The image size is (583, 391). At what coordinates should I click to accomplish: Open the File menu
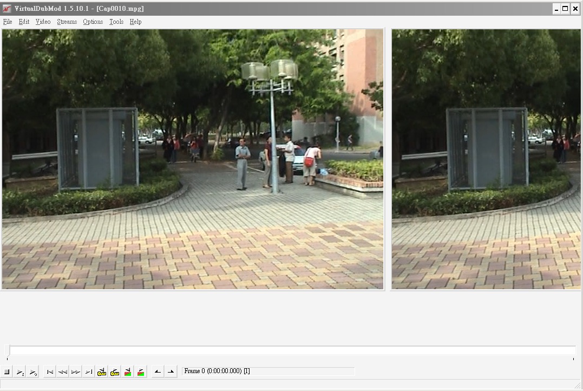[8, 22]
